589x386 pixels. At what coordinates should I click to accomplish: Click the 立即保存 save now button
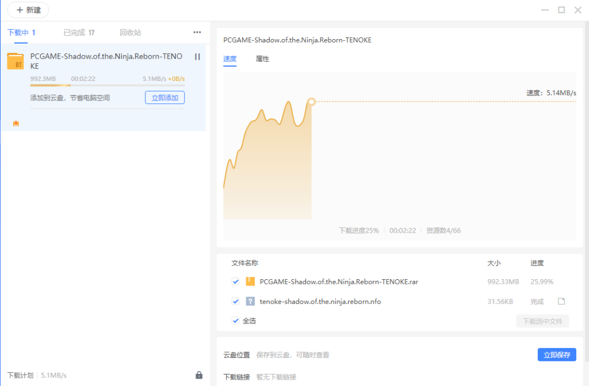[557, 355]
